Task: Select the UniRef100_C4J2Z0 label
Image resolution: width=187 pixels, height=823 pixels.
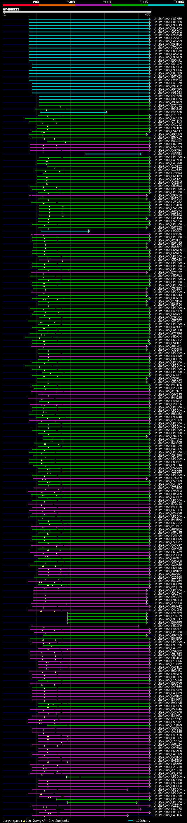Action: click(168, 83)
